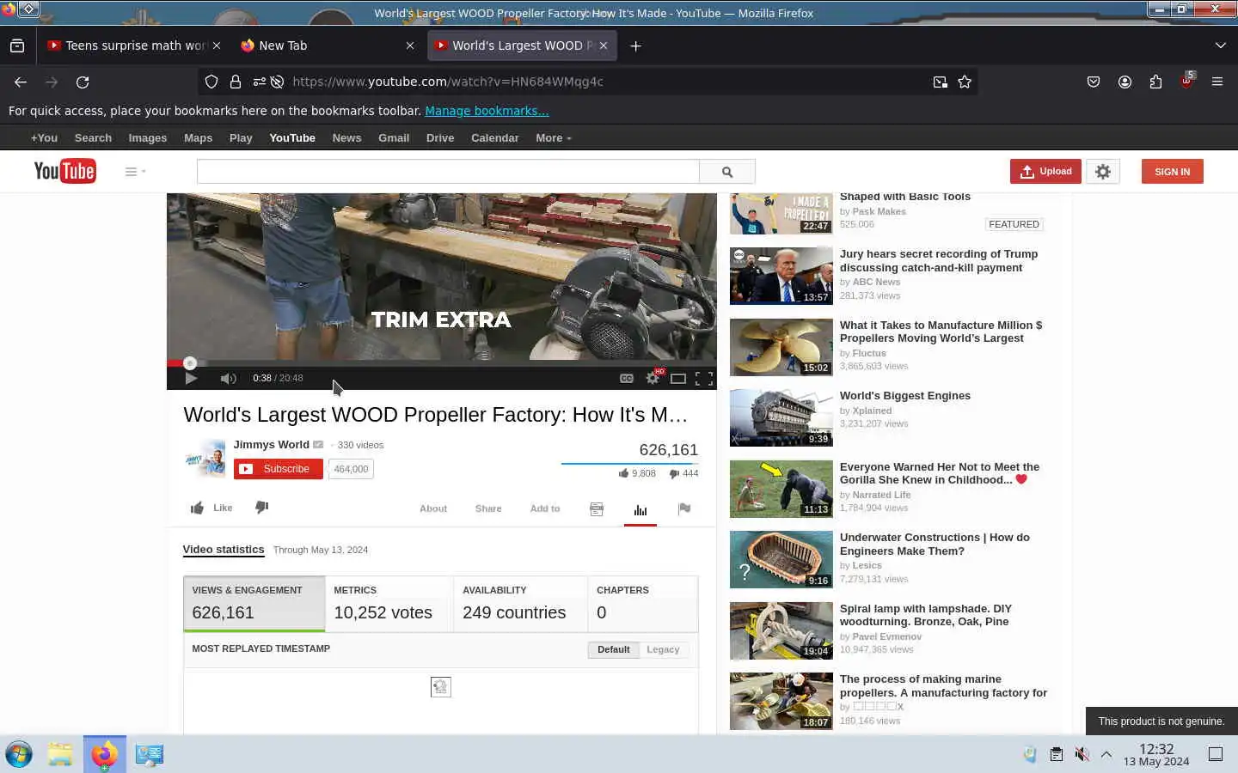
Task: Toggle picture-in-picture from the address bar
Action: [x=941, y=82]
